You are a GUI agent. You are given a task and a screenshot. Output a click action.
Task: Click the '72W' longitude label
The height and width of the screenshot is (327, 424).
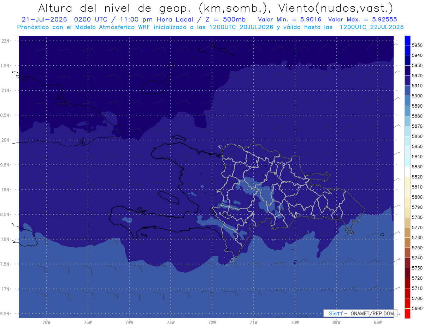click(212, 322)
